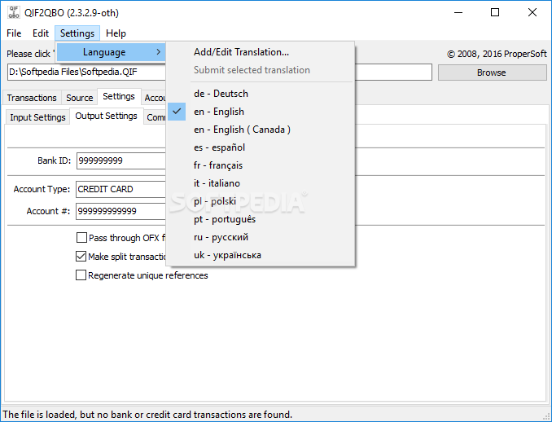This screenshot has width=552, height=422.
Task: Enable Pass through OFX checkbox
Action: coord(81,238)
